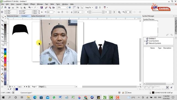The width and height of the screenshot is (177, 100).
Task: Click the rotation angle input field
Action: coord(50,12)
